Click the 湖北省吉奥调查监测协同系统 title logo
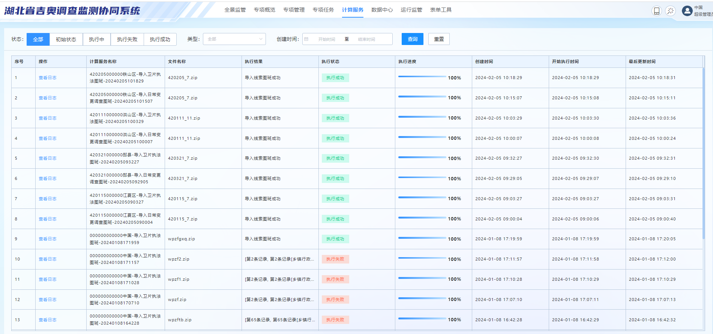713x334 pixels. [x=72, y=10]
